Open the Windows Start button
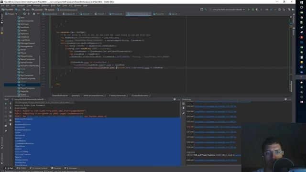The image size is (306, 172). tap(302, 2)
